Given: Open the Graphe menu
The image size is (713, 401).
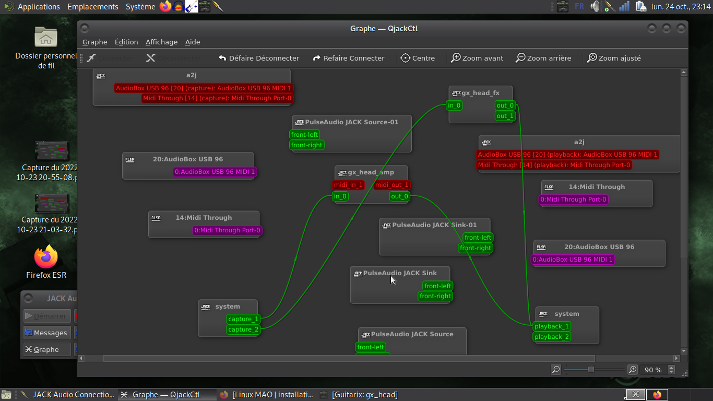Looking at the screenshot, I should click(95, 42).
